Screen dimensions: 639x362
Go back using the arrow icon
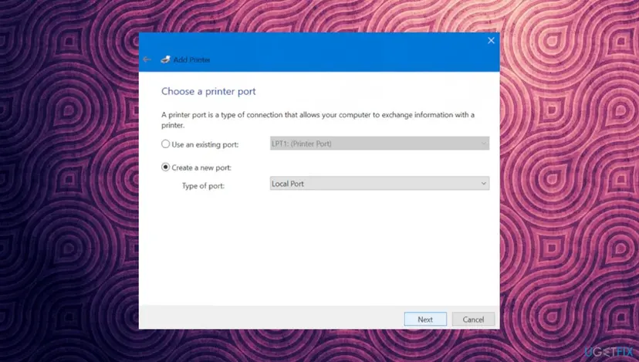point(147,60)
